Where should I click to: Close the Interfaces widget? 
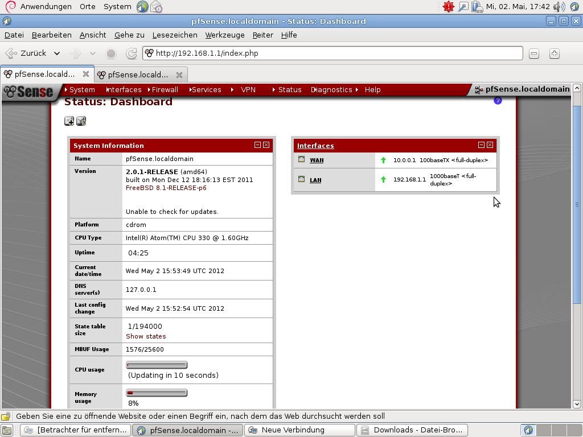[x=490, y=145]
